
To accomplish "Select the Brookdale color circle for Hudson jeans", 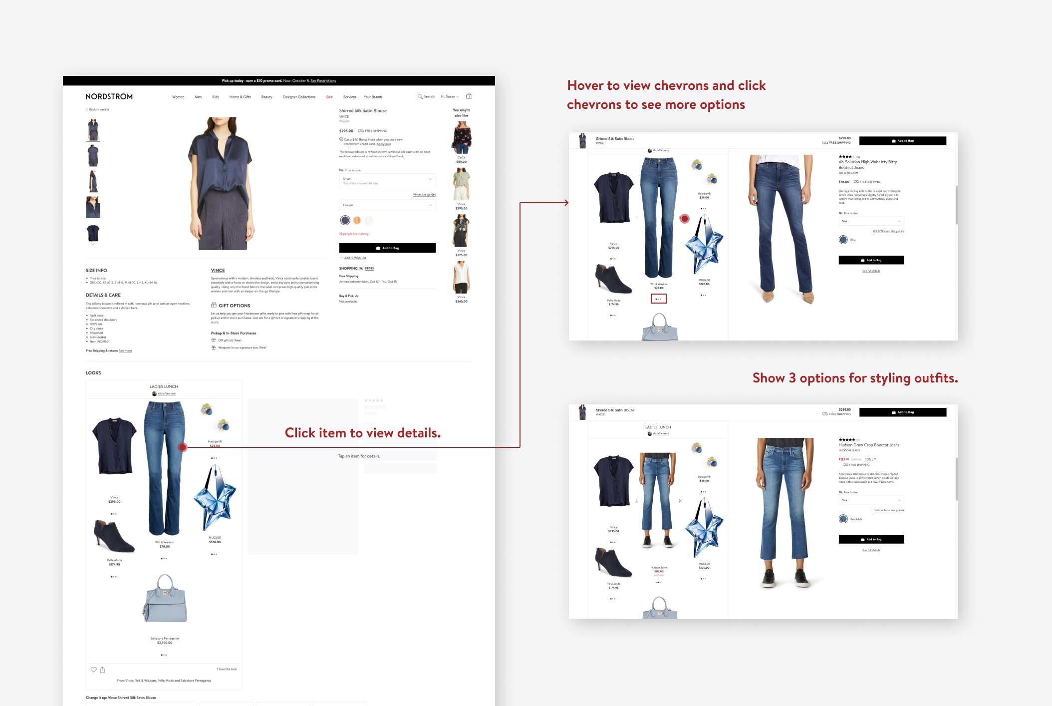I will [843, 519].
